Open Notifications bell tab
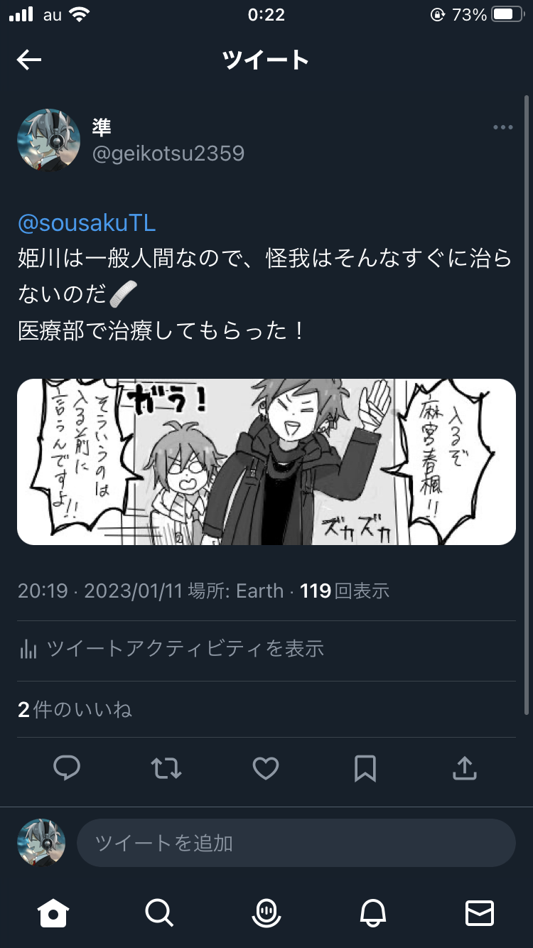Image resolution: width=533 pixels, height=948 pixels. 373,912
